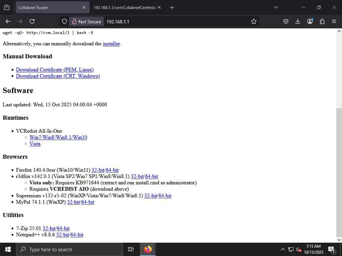Click the vertical scrollbar thumb
This screenshot has height=256, width=342.
click(339, 172)
